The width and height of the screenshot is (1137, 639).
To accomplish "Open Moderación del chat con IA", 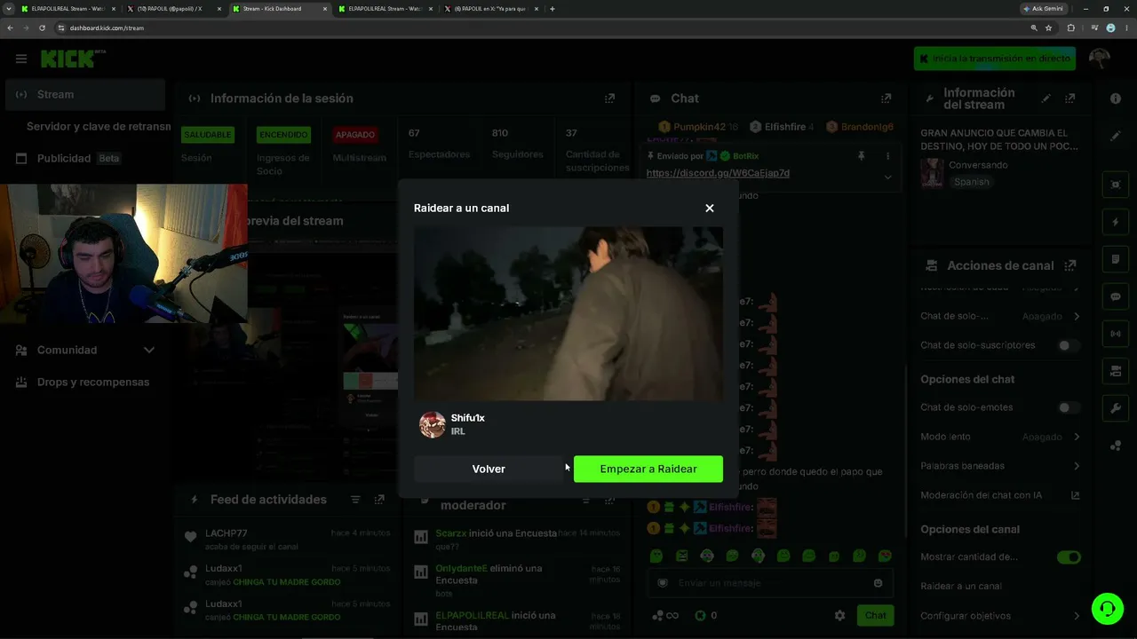I will coord(1000,495).
